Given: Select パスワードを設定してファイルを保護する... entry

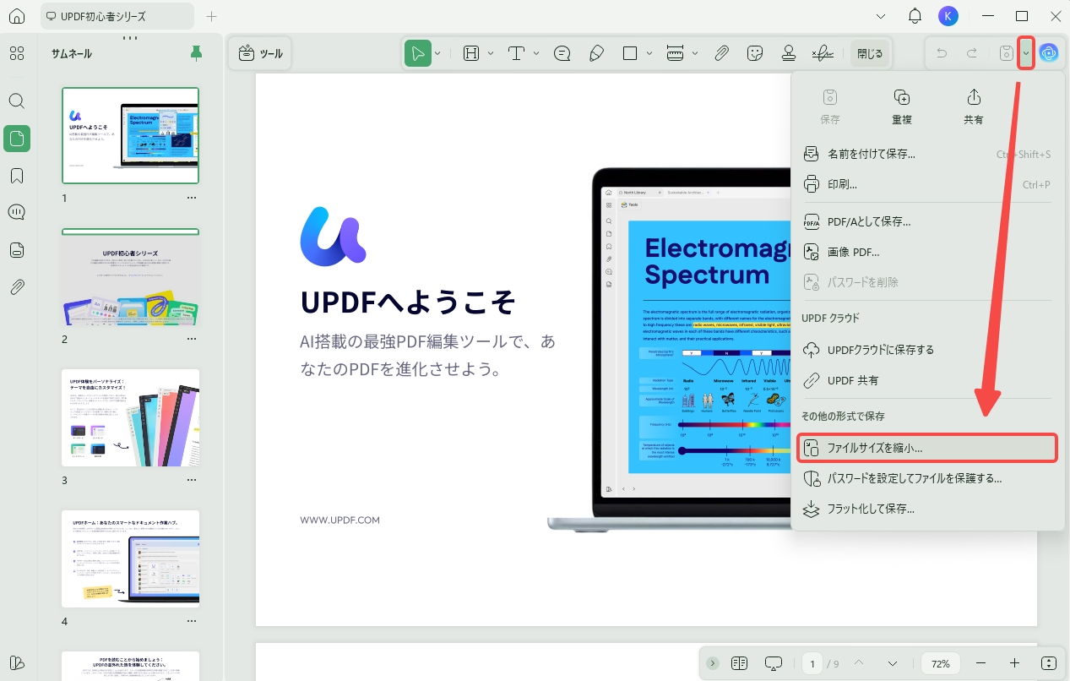Looking at the screenshot, I should 927,478.
